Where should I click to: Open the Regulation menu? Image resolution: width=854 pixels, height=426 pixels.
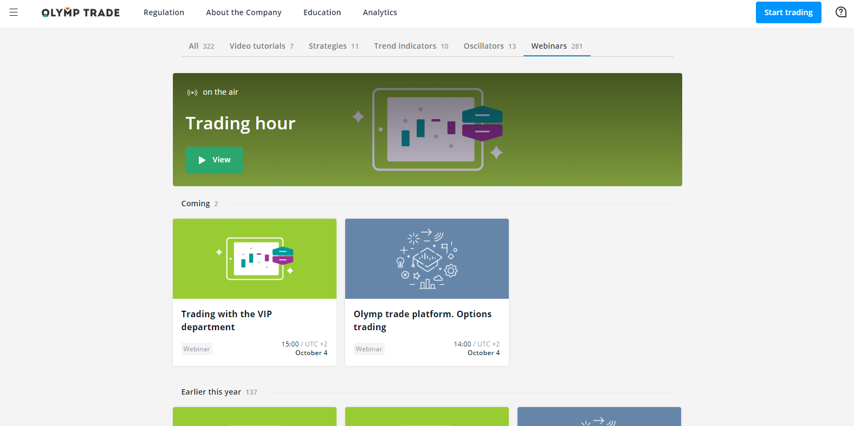(164, 12)
